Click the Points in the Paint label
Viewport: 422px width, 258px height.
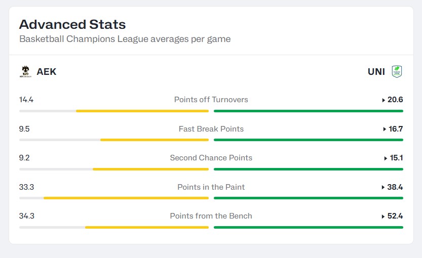click(211, 187)
